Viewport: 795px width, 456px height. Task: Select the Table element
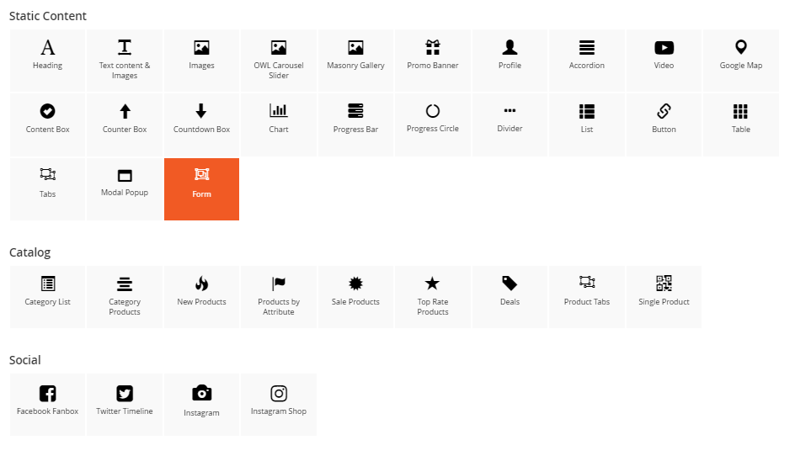741,124
